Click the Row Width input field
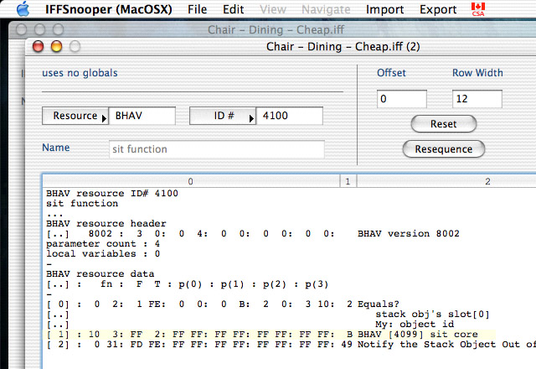Viewport: 536px width, 369px height. click(x=477, y=100)
